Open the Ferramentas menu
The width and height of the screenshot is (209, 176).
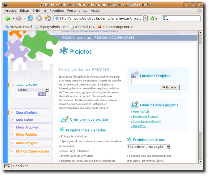pos(77,11)
